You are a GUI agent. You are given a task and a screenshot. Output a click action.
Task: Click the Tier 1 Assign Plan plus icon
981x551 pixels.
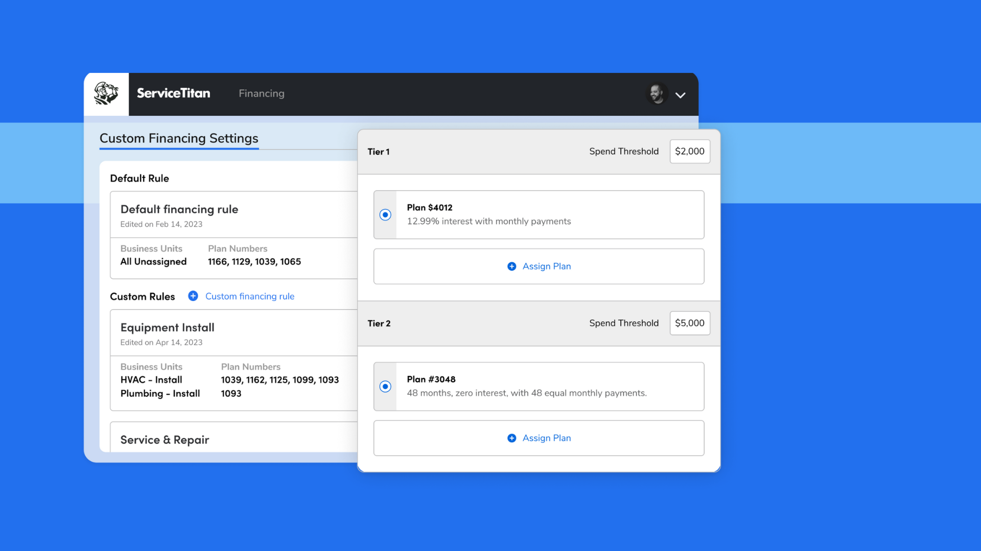[511, 266]
